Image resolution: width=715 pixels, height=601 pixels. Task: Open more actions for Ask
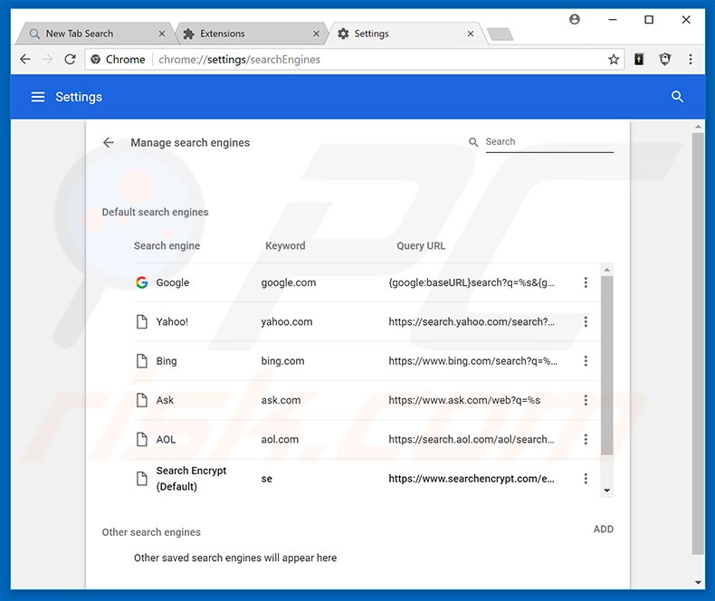pos(586,400)
